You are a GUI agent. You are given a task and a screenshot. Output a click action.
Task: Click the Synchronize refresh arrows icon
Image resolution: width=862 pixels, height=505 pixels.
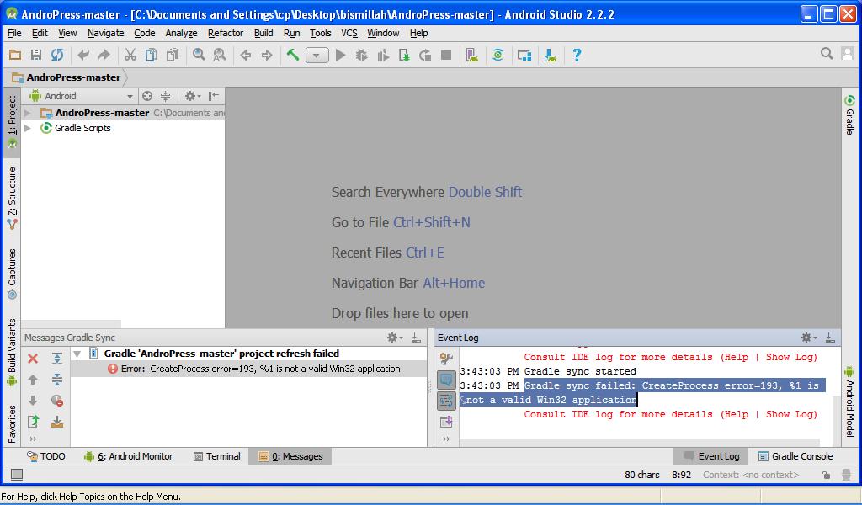57,55
